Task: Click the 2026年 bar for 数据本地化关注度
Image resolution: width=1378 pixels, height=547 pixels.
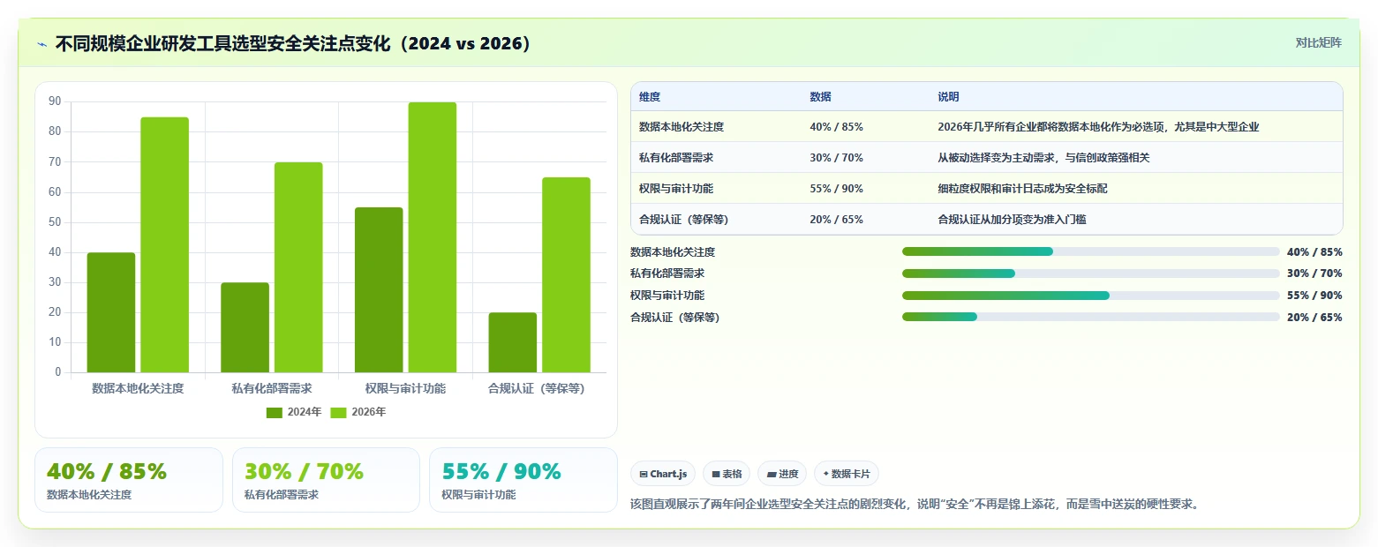Action: point(164,244)
